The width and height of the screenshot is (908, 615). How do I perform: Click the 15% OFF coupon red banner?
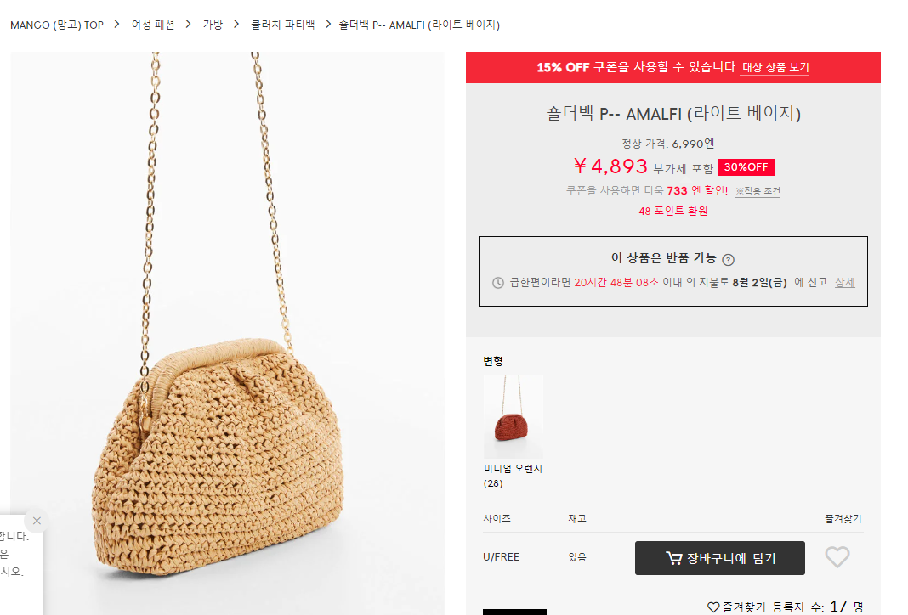672,68
